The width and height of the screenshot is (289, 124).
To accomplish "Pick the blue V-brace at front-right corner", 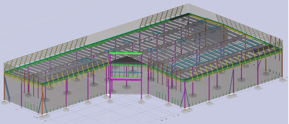I will point(185,99).
